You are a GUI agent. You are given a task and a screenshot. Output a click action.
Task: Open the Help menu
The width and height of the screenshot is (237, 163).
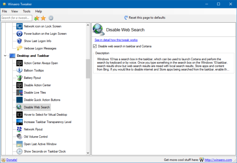(39, 11)
